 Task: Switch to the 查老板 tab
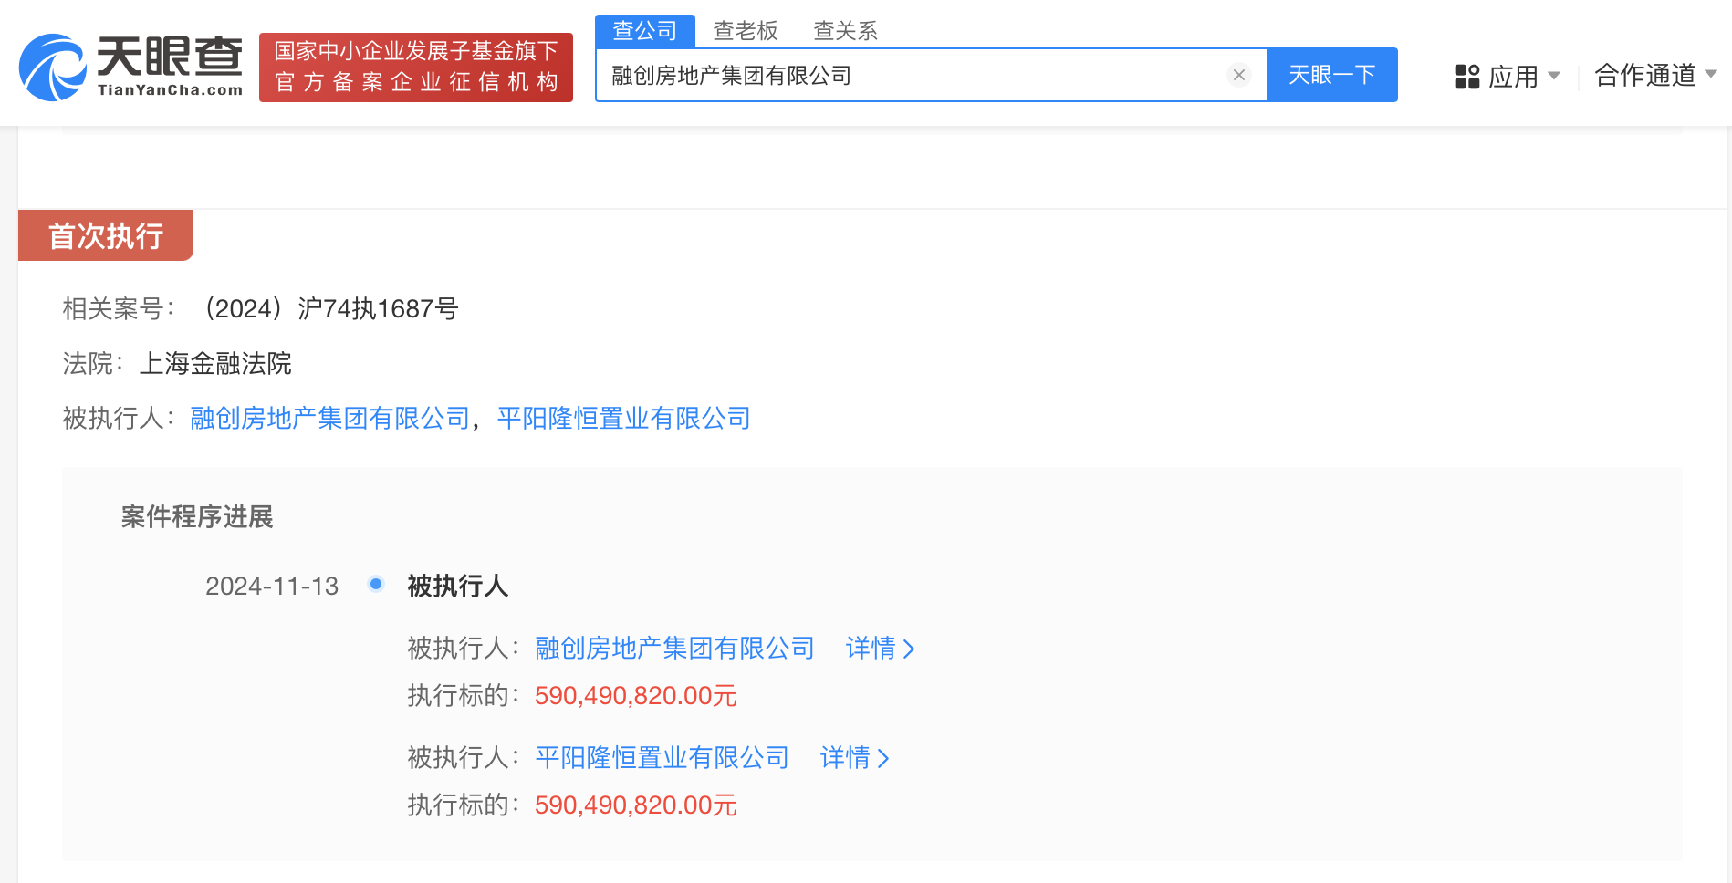point(746,31)
